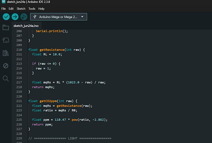Open the Debug panel sidebar icon
212x143 pixels.
pyautogui.click(x=6, y=66)
